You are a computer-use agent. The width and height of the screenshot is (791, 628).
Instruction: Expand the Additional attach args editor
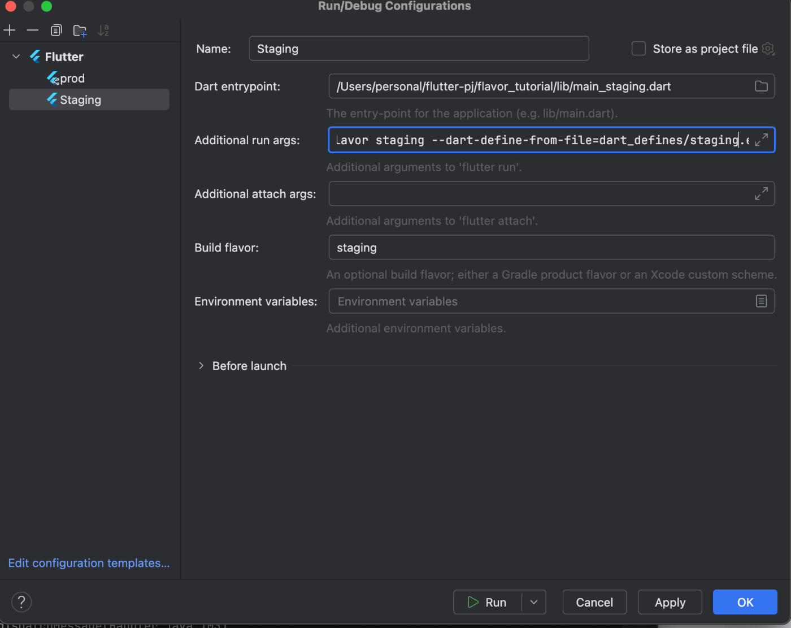[761, 193]
